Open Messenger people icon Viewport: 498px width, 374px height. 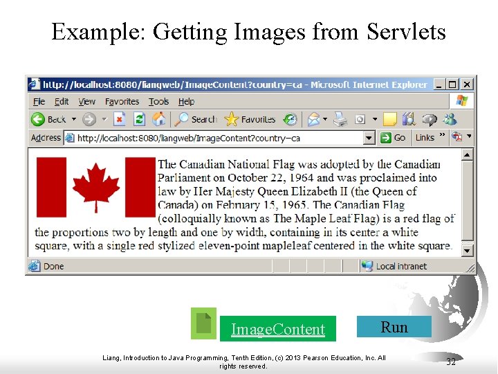[450, 119]
